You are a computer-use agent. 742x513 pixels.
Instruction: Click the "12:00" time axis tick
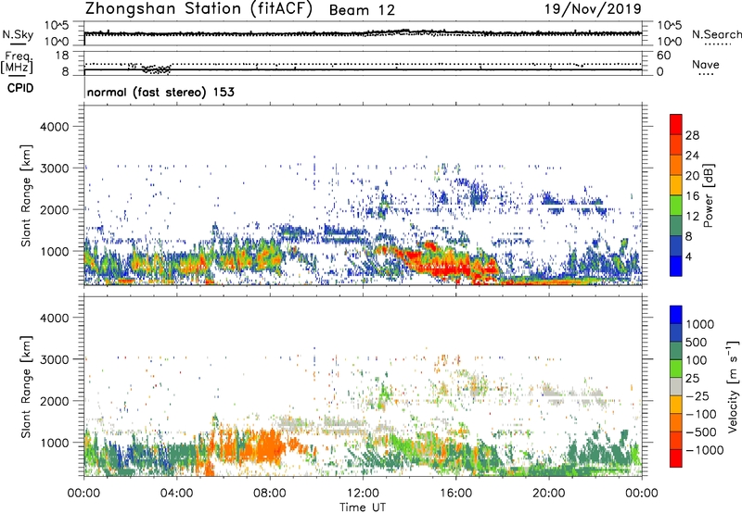click(363, 493)
